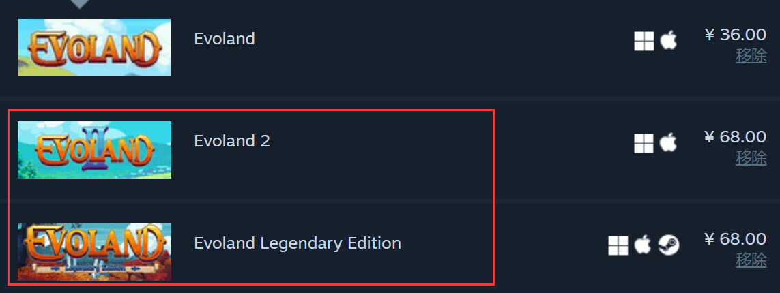
Task: Remove Evoland 2 using its 移除 link
Action: coord(751,158)
